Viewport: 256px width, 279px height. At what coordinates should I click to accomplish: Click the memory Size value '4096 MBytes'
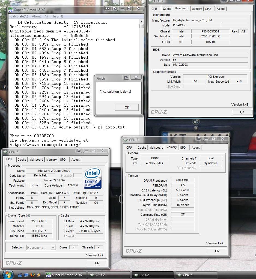(x=154, y=163)
